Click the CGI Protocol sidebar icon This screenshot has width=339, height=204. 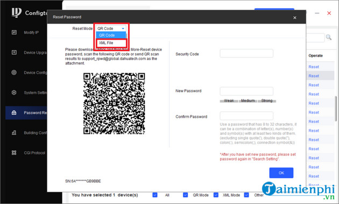tap(14, 152)
